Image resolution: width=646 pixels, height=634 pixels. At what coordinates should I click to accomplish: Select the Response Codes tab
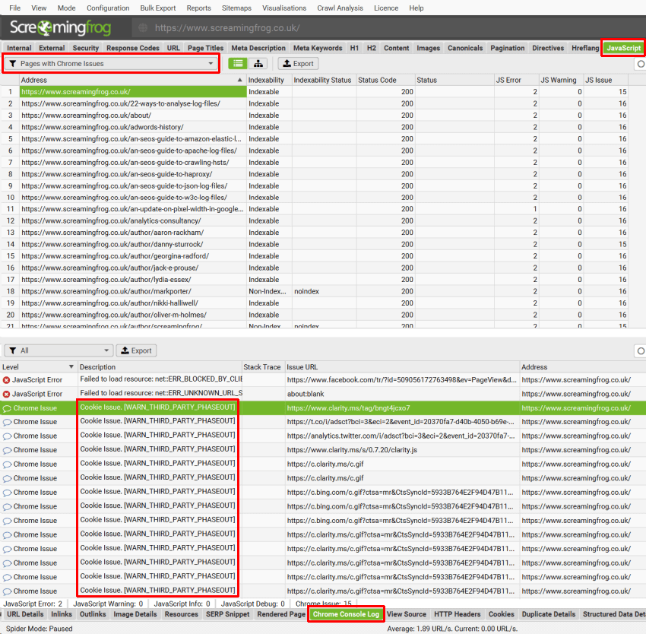(x=133, y=48)
